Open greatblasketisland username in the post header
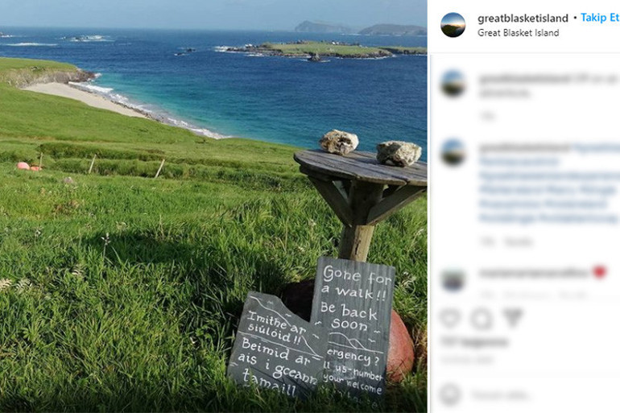Screen dimensions: 620x413 (523, 19)
